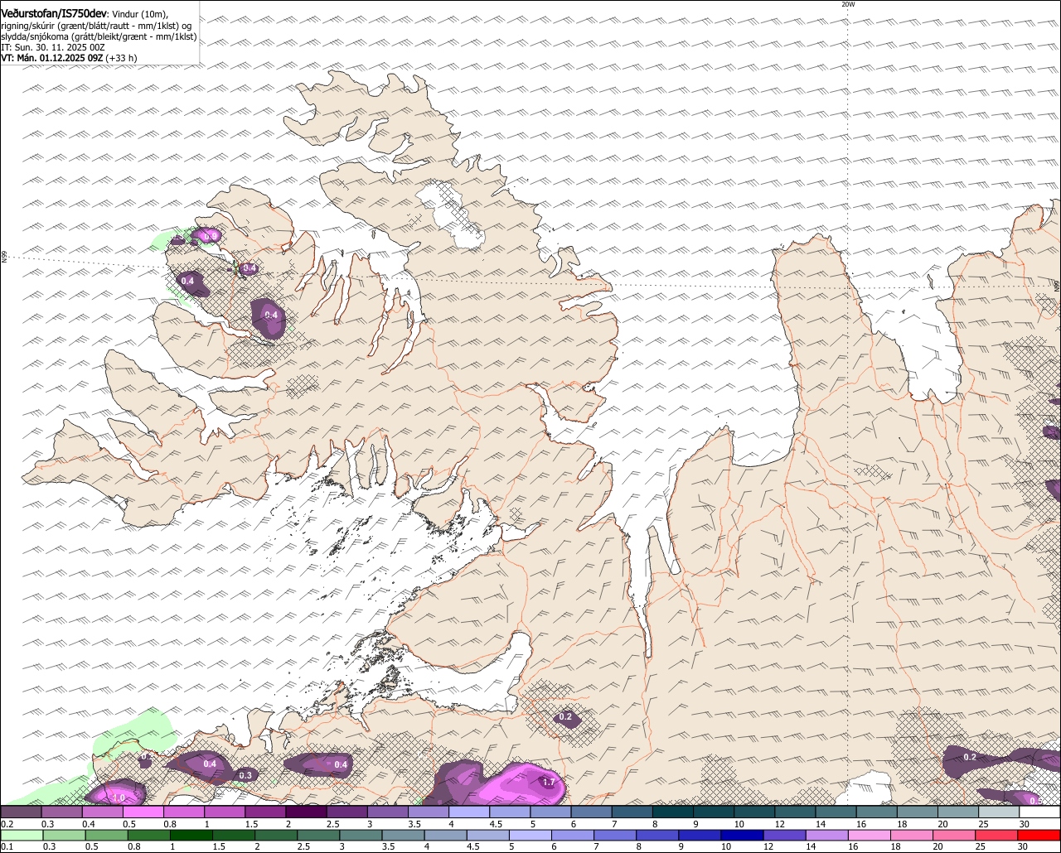Click the 30 label in the upper legend row
1061x853 pixels.
pos(1025,824)
